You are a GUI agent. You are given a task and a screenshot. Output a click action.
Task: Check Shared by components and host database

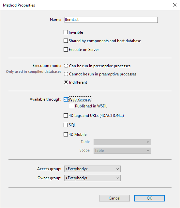coord(66,41)
